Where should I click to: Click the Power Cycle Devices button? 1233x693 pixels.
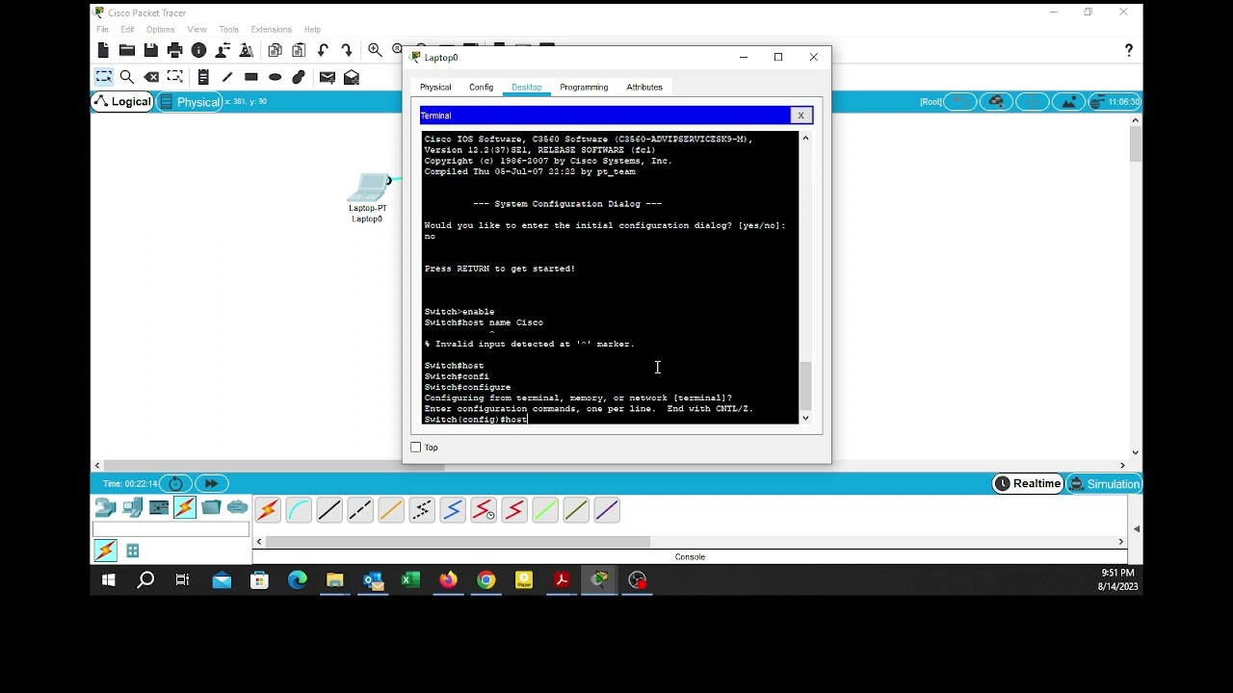click(x=175, y=484)
